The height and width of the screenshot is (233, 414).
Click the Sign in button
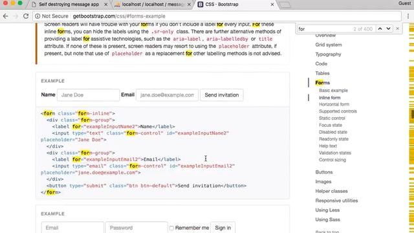223,228
